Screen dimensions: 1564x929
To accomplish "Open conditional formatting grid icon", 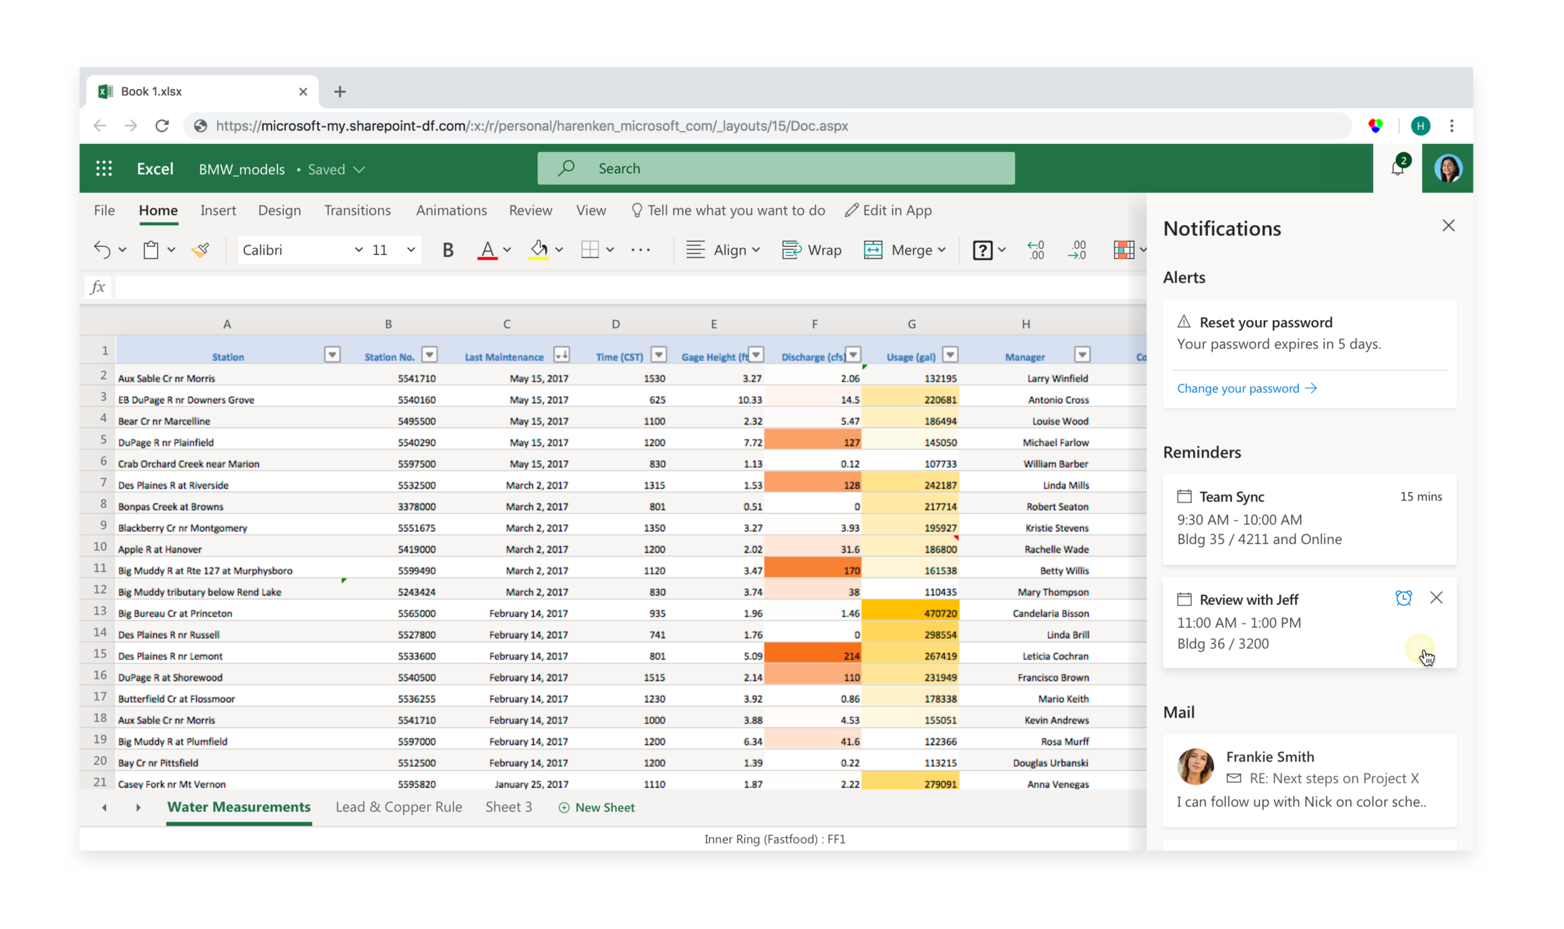I will pyautogui.click(x=1124, y=250).
